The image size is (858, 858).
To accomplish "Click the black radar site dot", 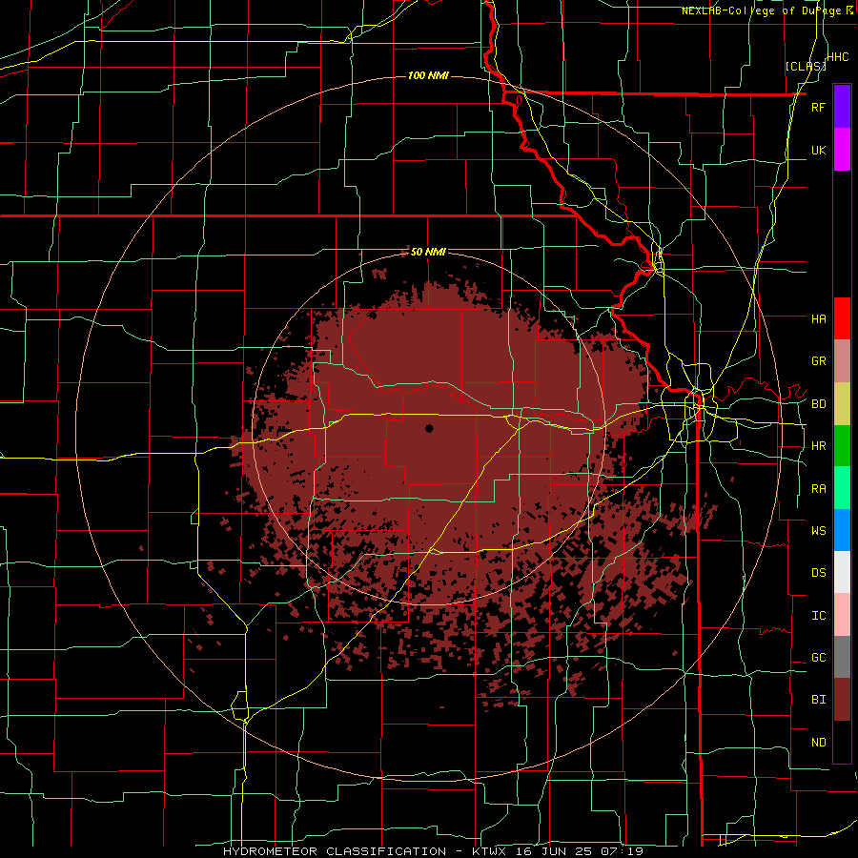I will coord(429,428).
